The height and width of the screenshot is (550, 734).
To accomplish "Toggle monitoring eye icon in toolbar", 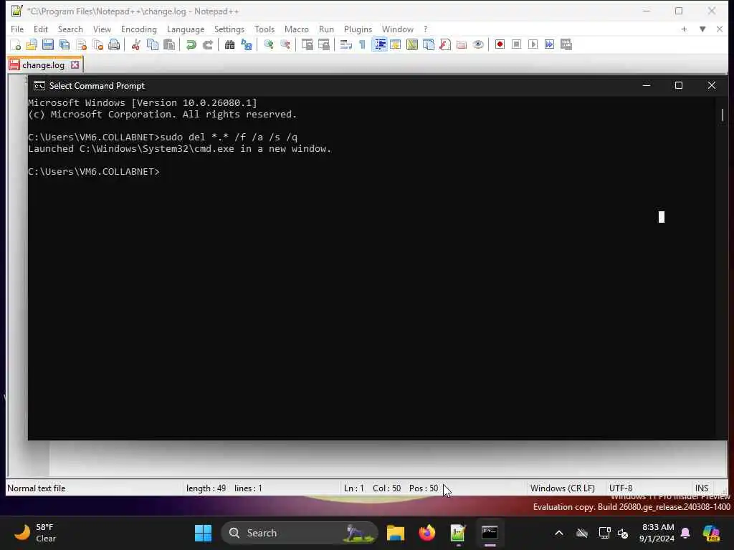I will [x=478, y=44].
